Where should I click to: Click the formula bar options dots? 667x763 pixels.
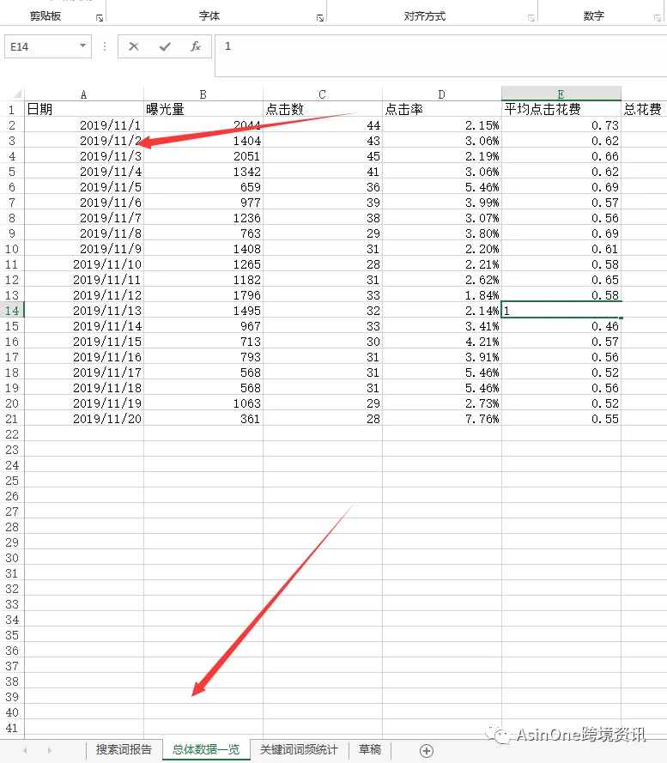click(x=105, y=46)
